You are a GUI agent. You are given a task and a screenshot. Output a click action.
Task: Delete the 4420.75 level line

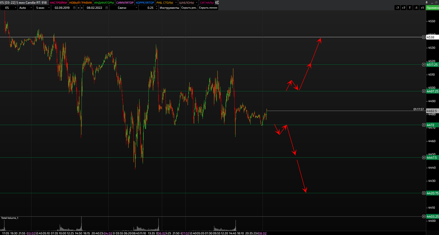(x=424, y=193)
